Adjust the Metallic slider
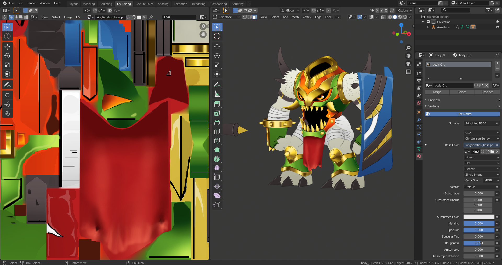This screenshot has height=265, width=502. point(479,223)
